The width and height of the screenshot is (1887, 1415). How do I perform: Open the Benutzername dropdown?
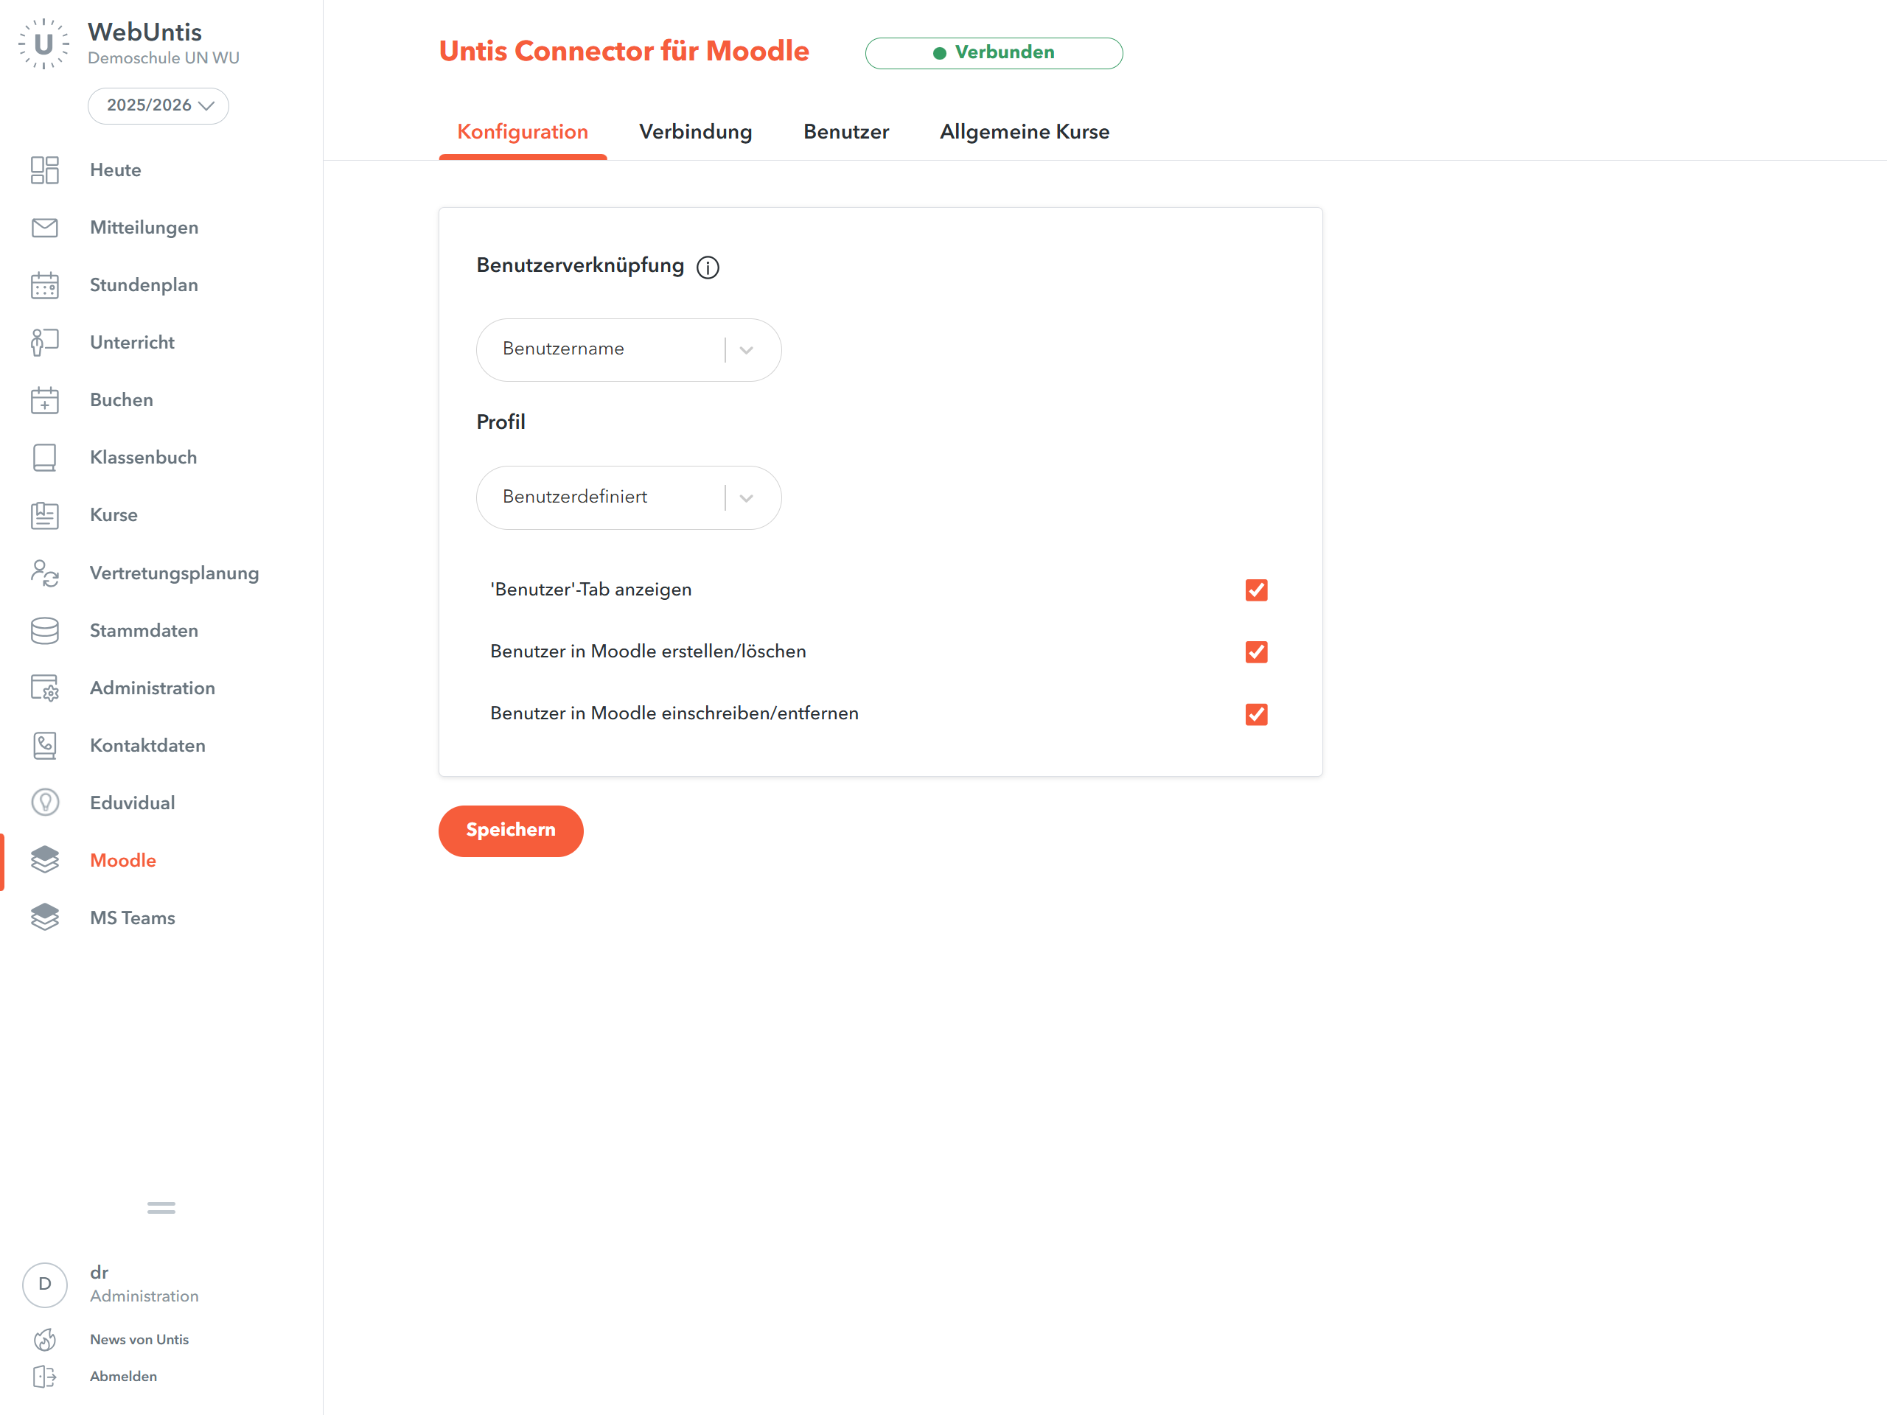pos(628,350)
